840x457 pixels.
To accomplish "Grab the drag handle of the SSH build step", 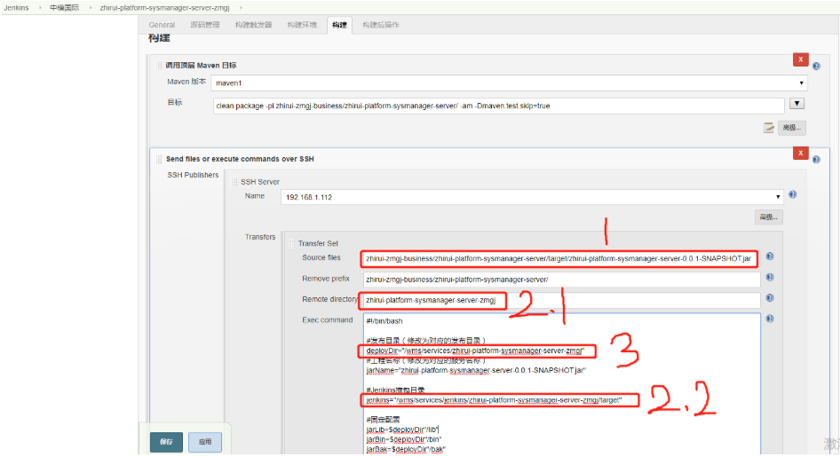I will [159, 159].
